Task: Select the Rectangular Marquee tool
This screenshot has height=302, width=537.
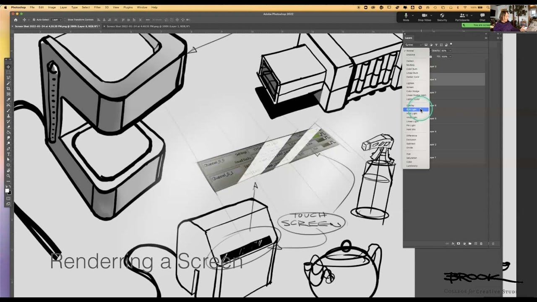Action: point(8,72)
